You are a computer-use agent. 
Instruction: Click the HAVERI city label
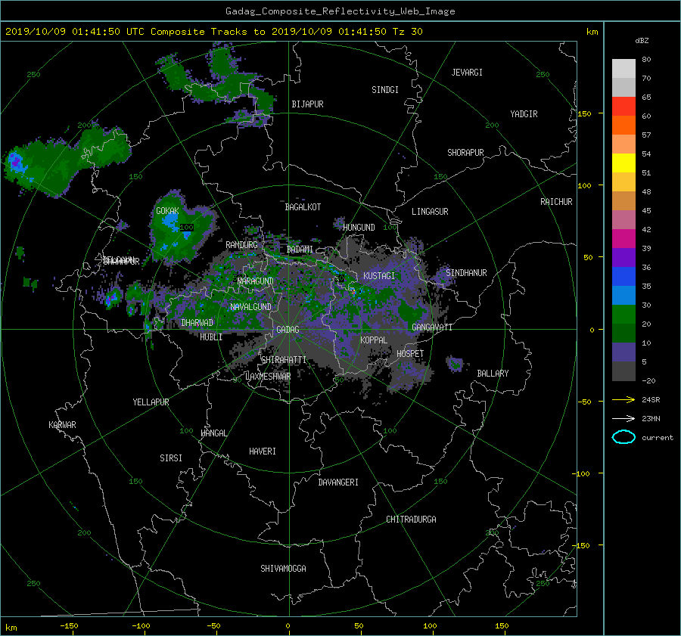coord(263,451)
